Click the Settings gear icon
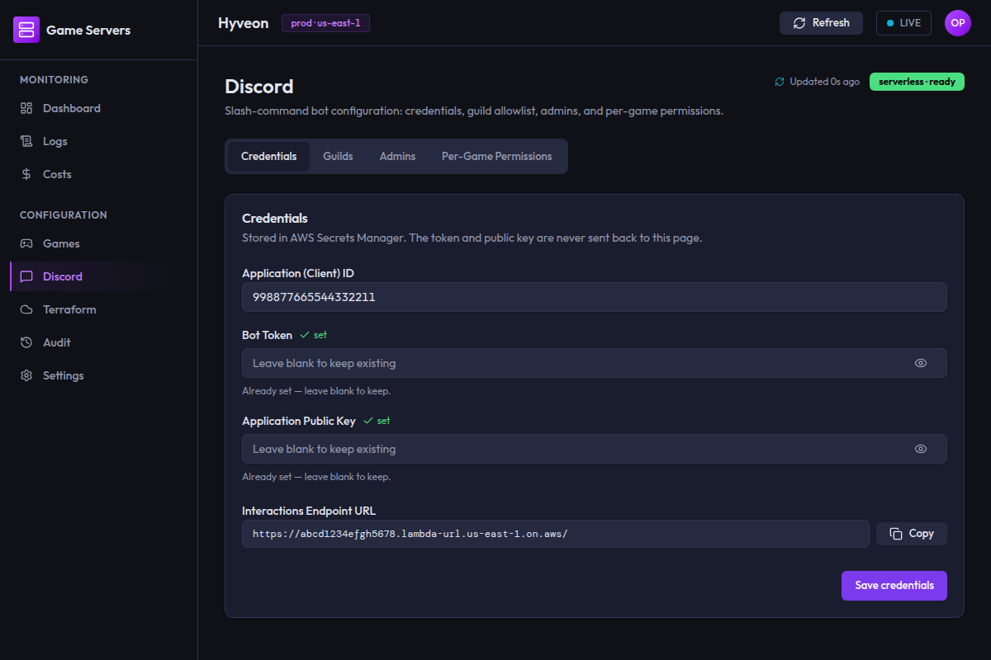991x660 pixels. click(x=26, y=375)
